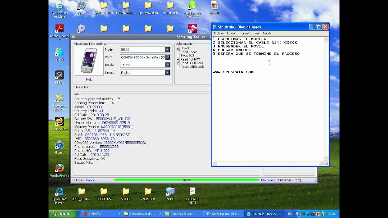Switch to Samsung Tool v11.1 taskbar button
The image size is (388, 218).
224,214
